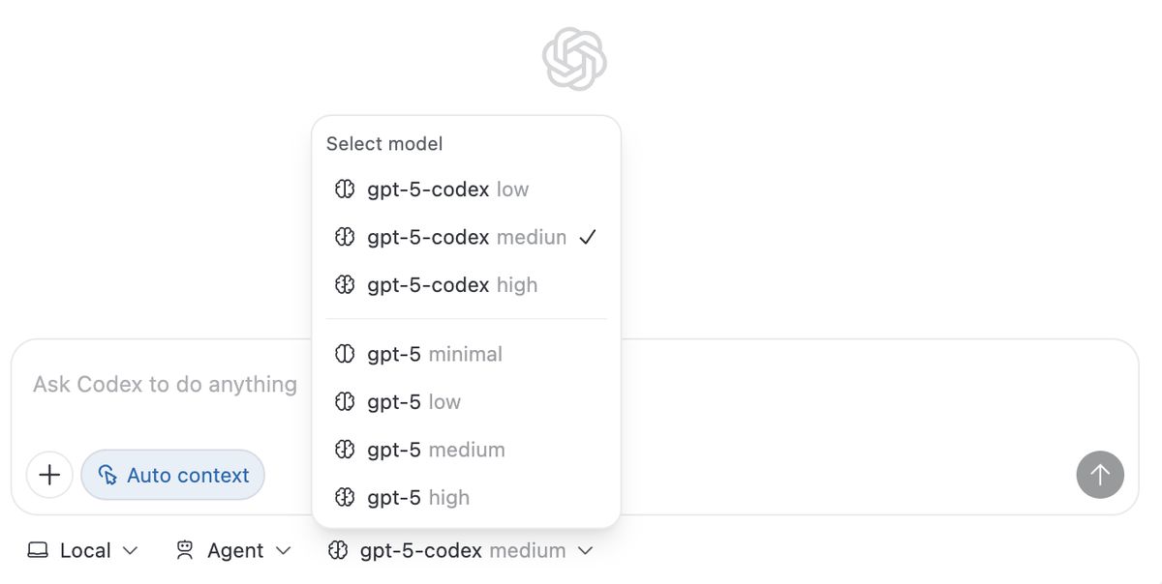Click the brain icon beside gpt-5-codex low
Viewport: 1162px width, 584px height.
click(345, 190)
